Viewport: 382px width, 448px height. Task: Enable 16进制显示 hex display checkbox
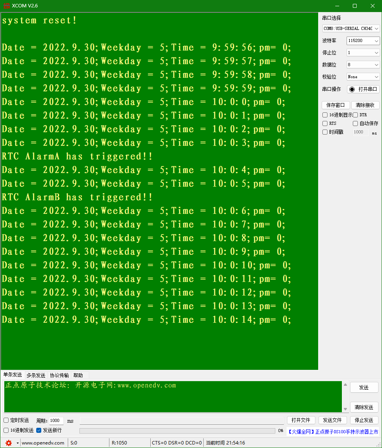click(x=325, y=115)
